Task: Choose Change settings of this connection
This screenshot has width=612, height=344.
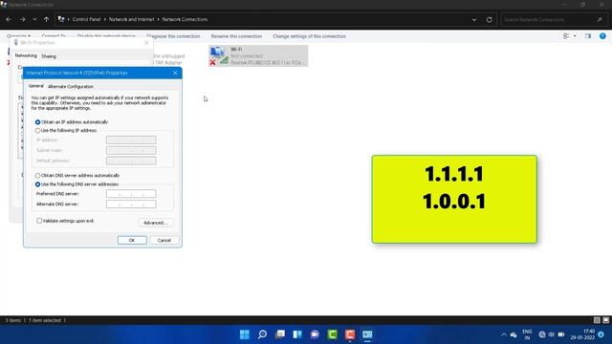Action: [309, 36]
